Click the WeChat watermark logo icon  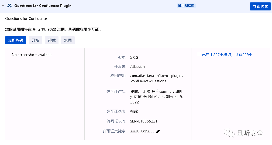tap(229, 133)
